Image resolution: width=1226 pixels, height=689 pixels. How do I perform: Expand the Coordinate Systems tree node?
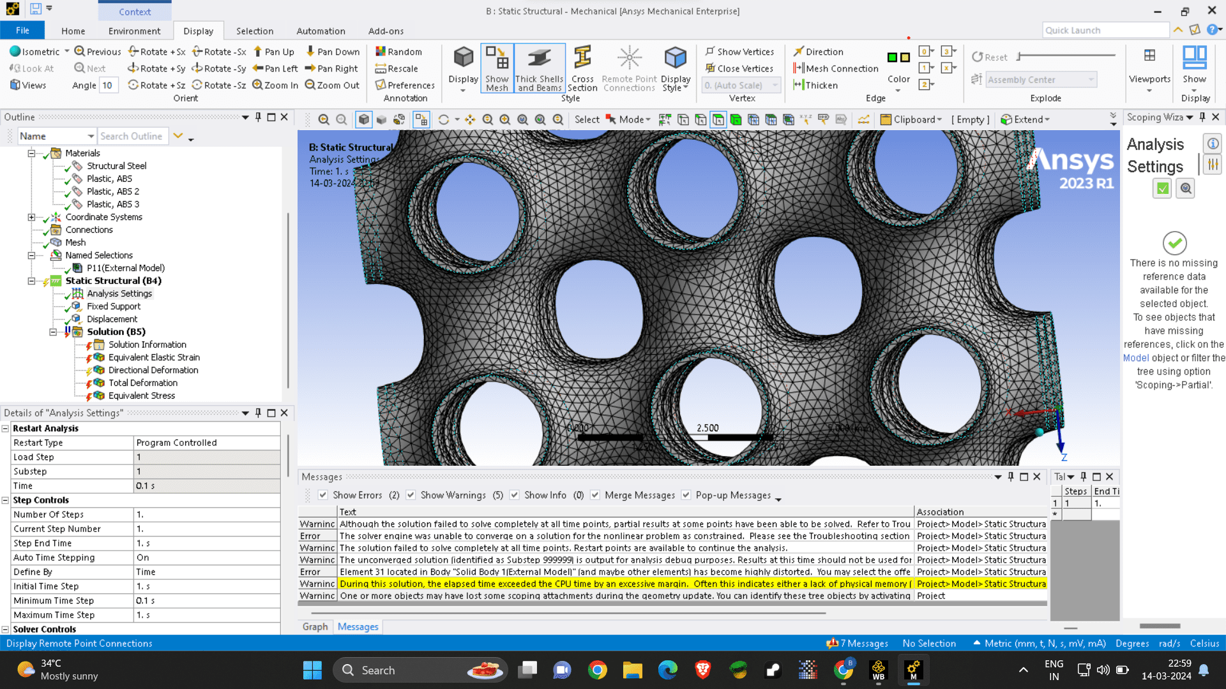pyautogui.click(x=31, y=217)
